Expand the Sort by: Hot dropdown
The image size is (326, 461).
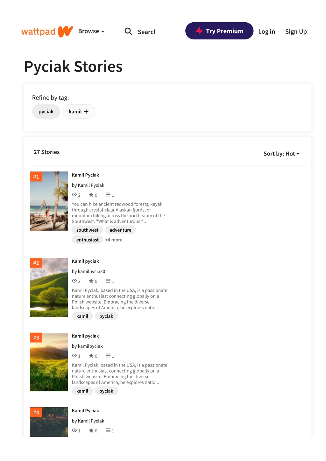pos(281,154)
